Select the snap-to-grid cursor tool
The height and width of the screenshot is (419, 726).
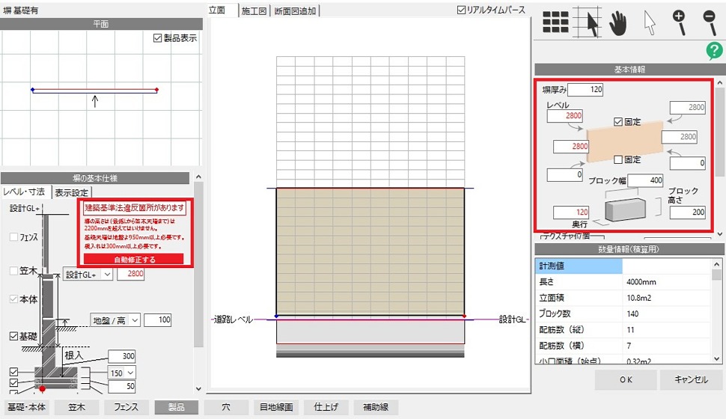[587, 22]
